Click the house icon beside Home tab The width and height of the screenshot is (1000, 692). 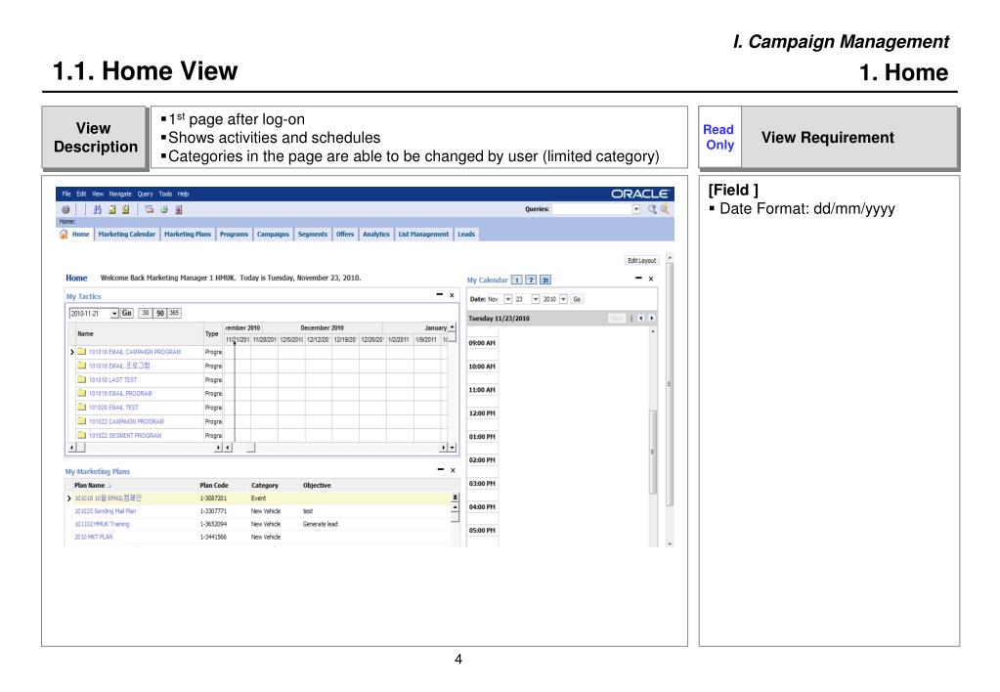tap(64, 234)
